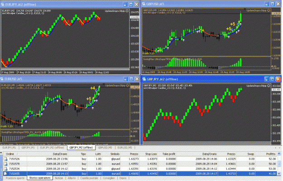Click the order icon in row 7152655
The image size is (283, 181).
[5, 174]
